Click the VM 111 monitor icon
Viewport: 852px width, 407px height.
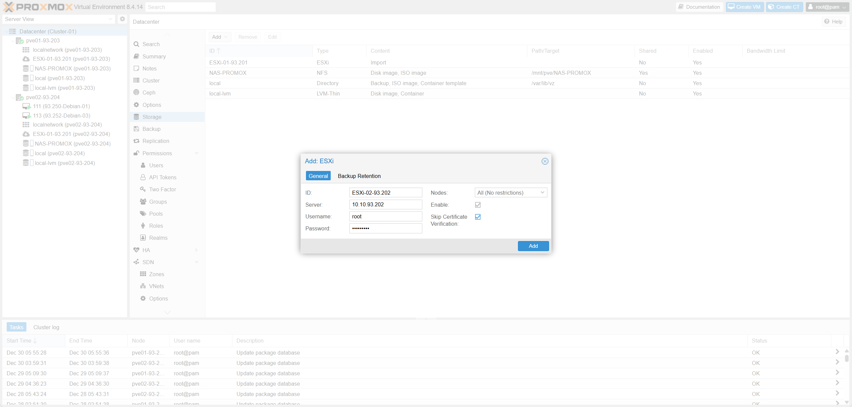click(26, 106)
